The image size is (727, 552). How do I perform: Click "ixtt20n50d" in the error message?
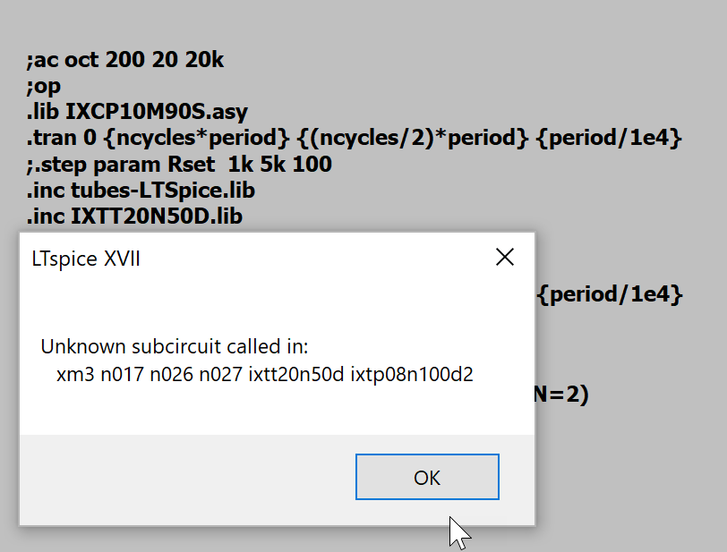pyautogui.click(x=296, y=375)
